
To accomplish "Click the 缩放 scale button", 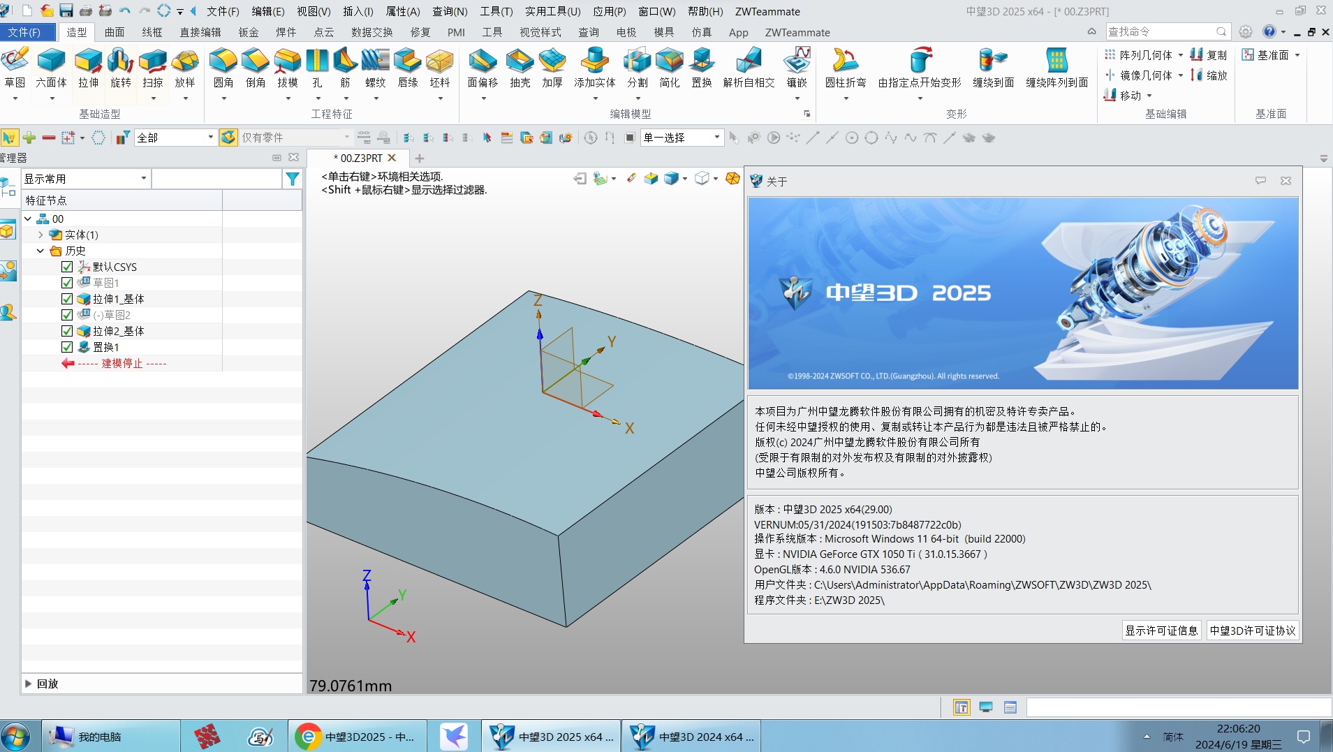I will coord(1209,75).
